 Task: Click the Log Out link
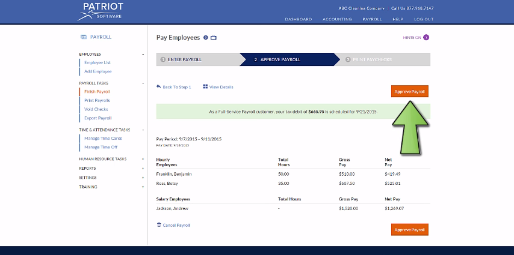[423, 19]
